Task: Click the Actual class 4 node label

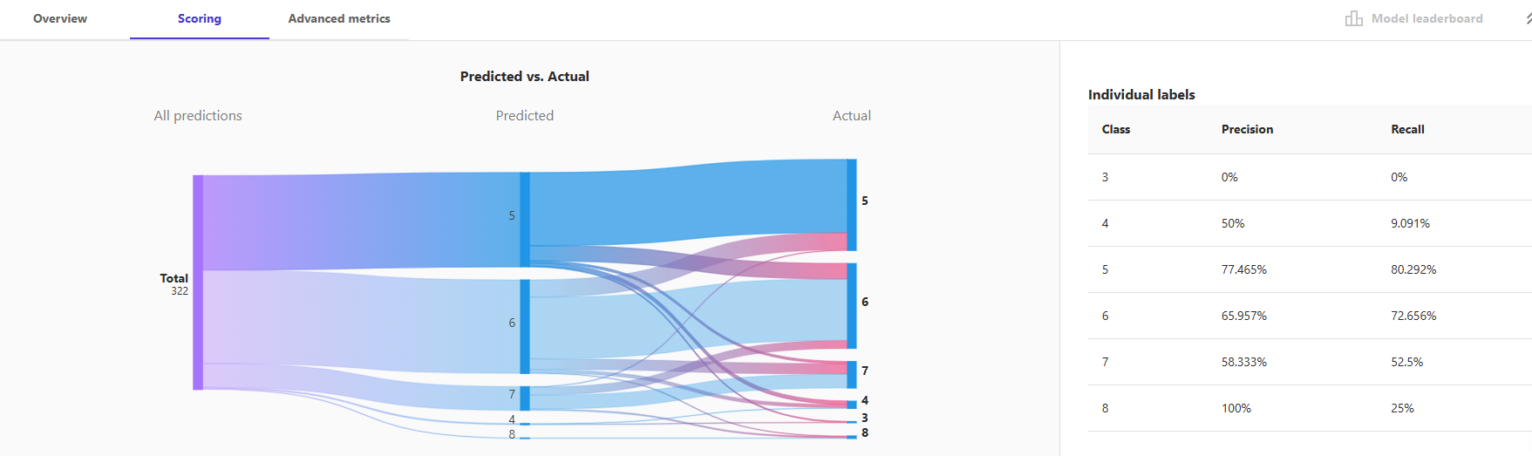Action: [x=865, y=400]
